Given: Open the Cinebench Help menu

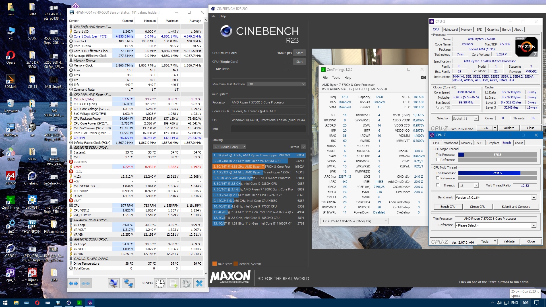Looking at the screenshot, I should pos(223,16).
